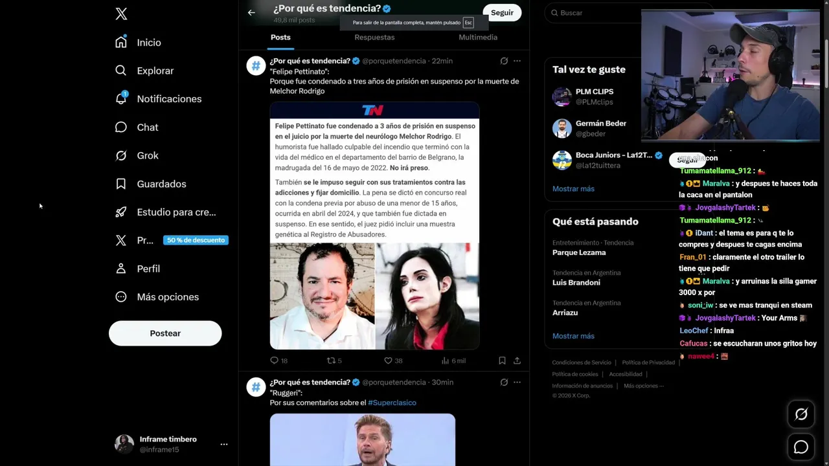Viewport: 829px width, 466px height.
Task: Click the 30min timestamp on Ruggeri post
Action: [442, 383]
